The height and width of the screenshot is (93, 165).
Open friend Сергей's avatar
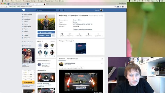click(x=46, y=45)
